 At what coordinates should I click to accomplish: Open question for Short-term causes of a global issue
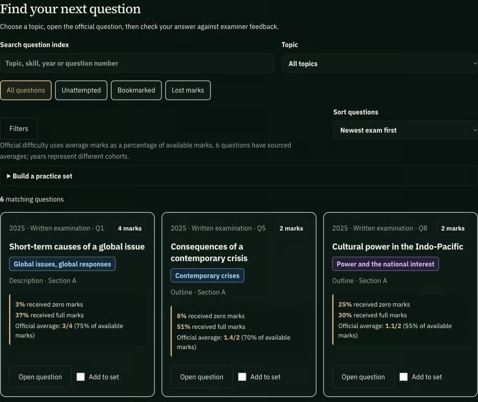[40, 377]
